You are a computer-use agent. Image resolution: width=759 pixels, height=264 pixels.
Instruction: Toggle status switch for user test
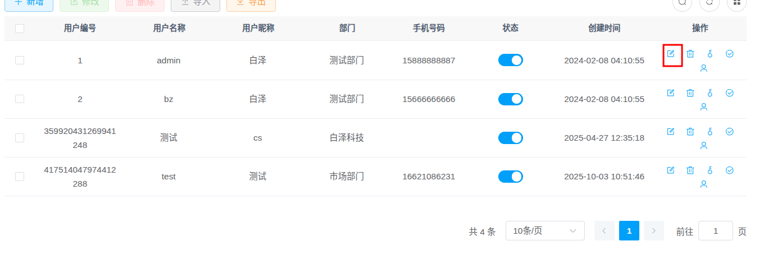click(510, 177)
